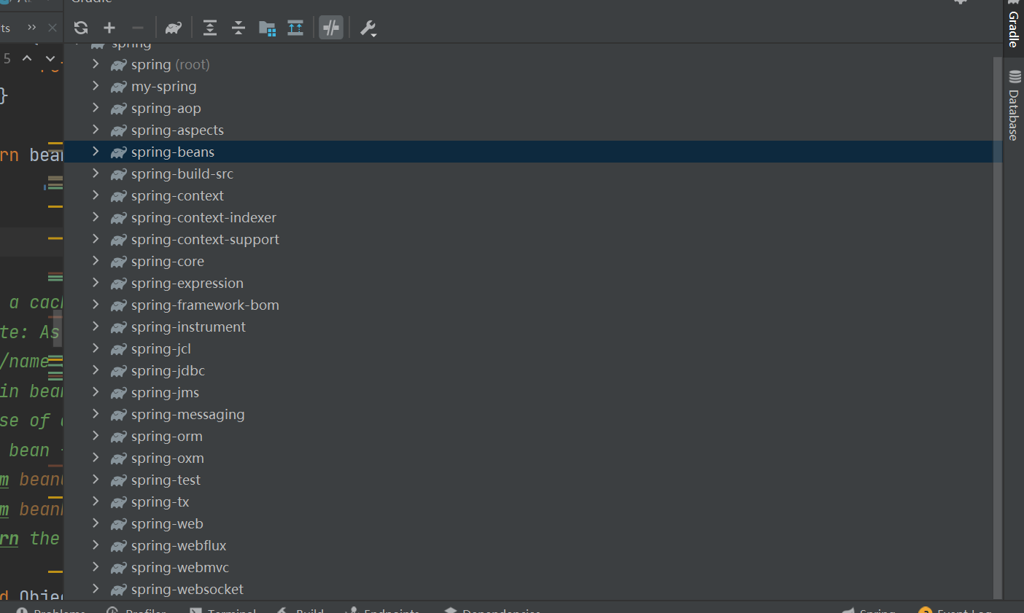Click the spring-webflux elephant icon

click(118, 546)
